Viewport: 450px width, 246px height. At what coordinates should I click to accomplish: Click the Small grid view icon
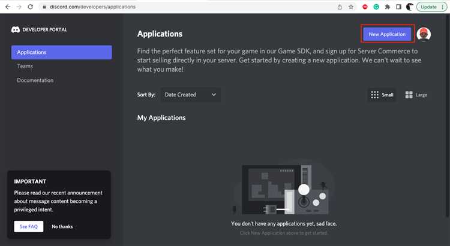pyautogui.click(x=374, y=95)
